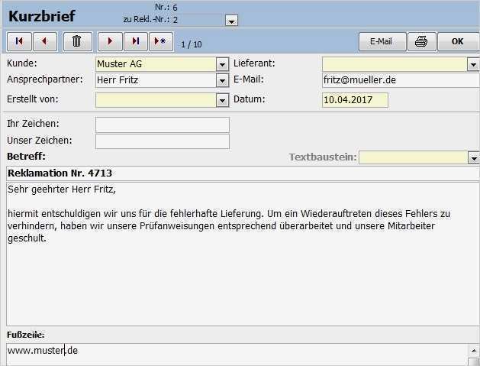
Task: Open the Erstellt von dropdown
Action: coord(222,100)
